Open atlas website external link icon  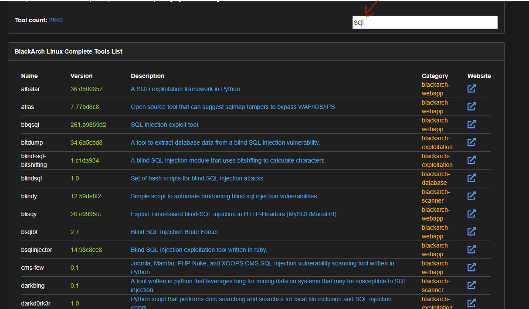tap(471, 106)
